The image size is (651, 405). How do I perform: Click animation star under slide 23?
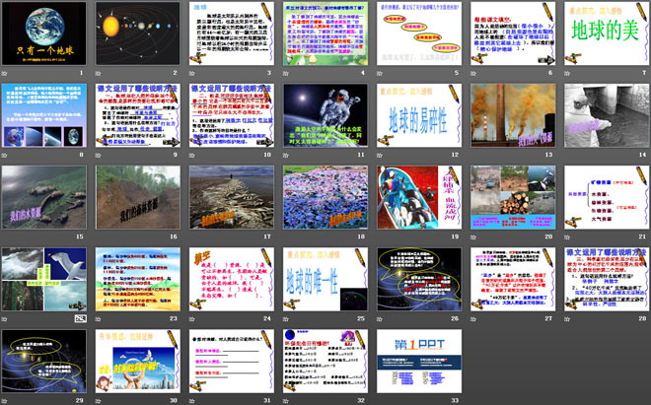pos(98,319)
